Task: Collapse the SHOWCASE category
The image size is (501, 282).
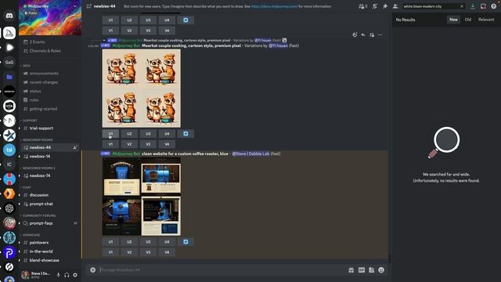Action: 31,235
